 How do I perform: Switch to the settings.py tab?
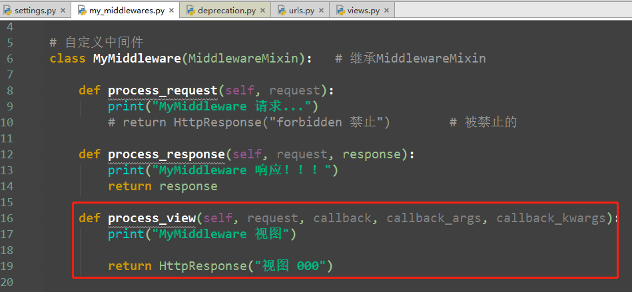click(35, 10)
